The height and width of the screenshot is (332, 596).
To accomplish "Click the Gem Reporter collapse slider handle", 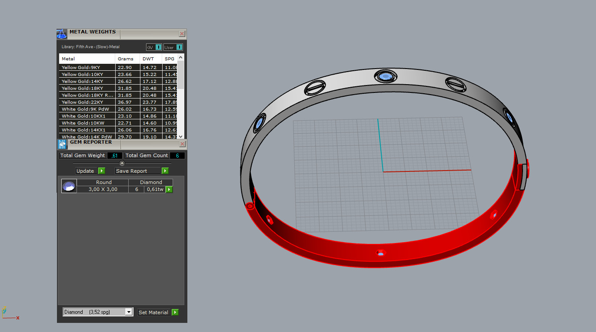I will point(122,163).
